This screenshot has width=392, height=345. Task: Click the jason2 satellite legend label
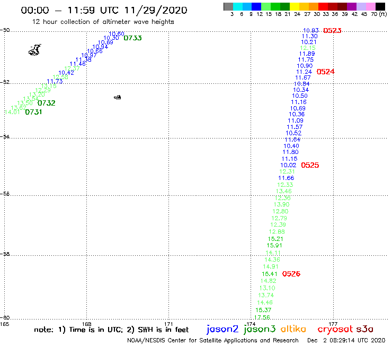click(222, 329)
